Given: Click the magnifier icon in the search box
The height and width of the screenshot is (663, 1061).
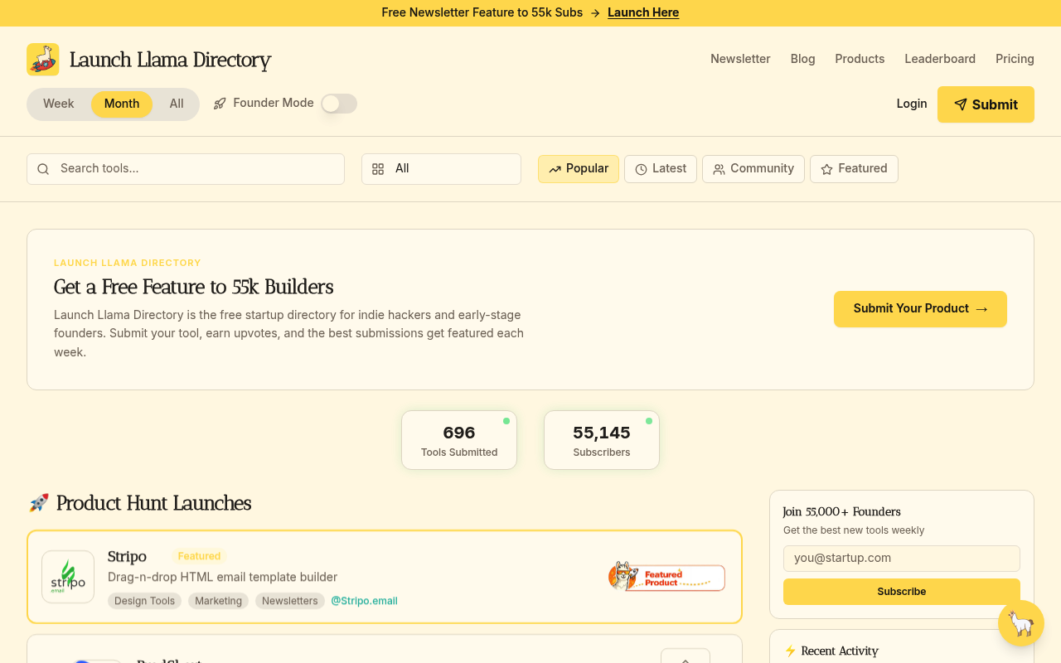Looking at the screenshot, I should 43,169.
